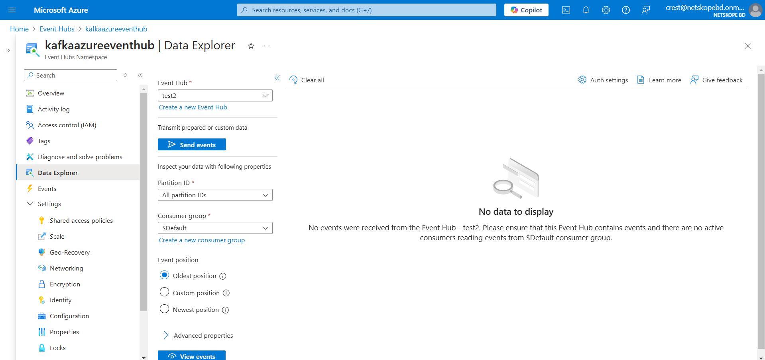
Task: Select the Newest position radio button
Action: coord(164,309)
